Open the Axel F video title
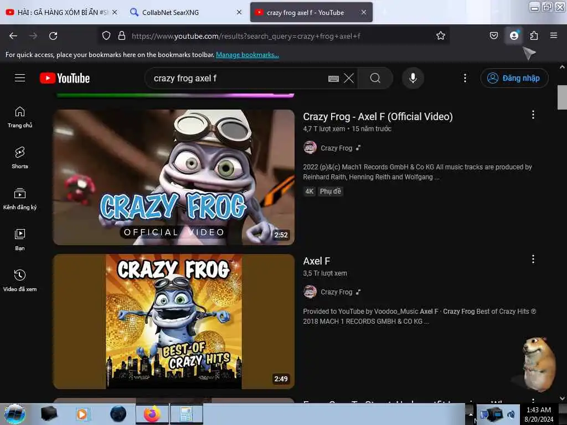This screenshot has width=567, height=425. [x=316, y=261]
